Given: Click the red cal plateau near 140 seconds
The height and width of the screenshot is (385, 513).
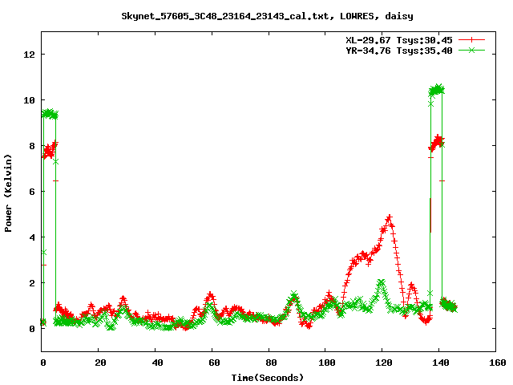Looking at the screenshot, I should click(x=437, y=143).
